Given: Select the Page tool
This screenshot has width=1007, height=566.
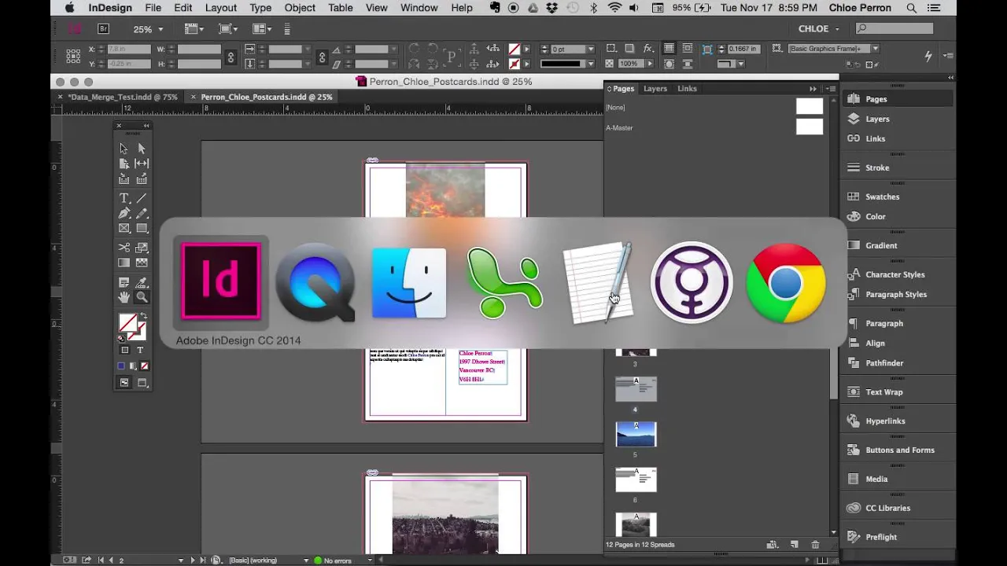Looking at the screenshot, I should [124, 164].
